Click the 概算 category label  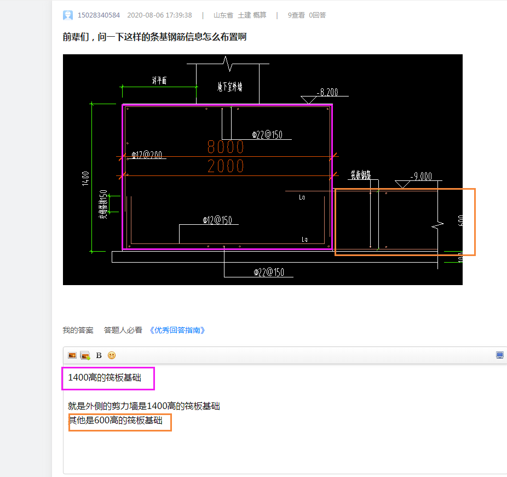pos(260,15)
